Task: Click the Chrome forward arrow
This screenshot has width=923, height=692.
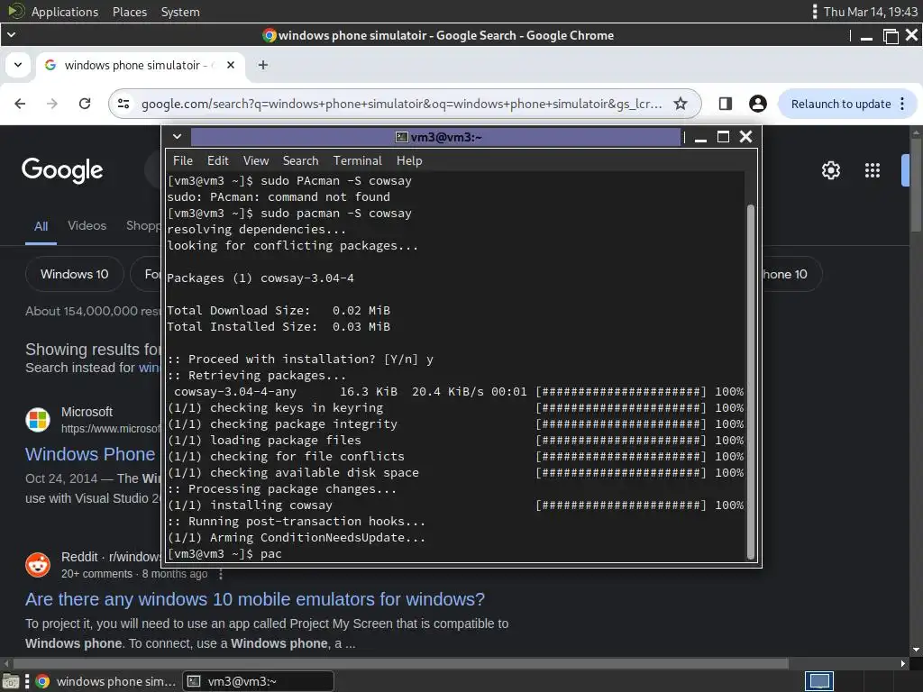Action: tap(52, 104)
